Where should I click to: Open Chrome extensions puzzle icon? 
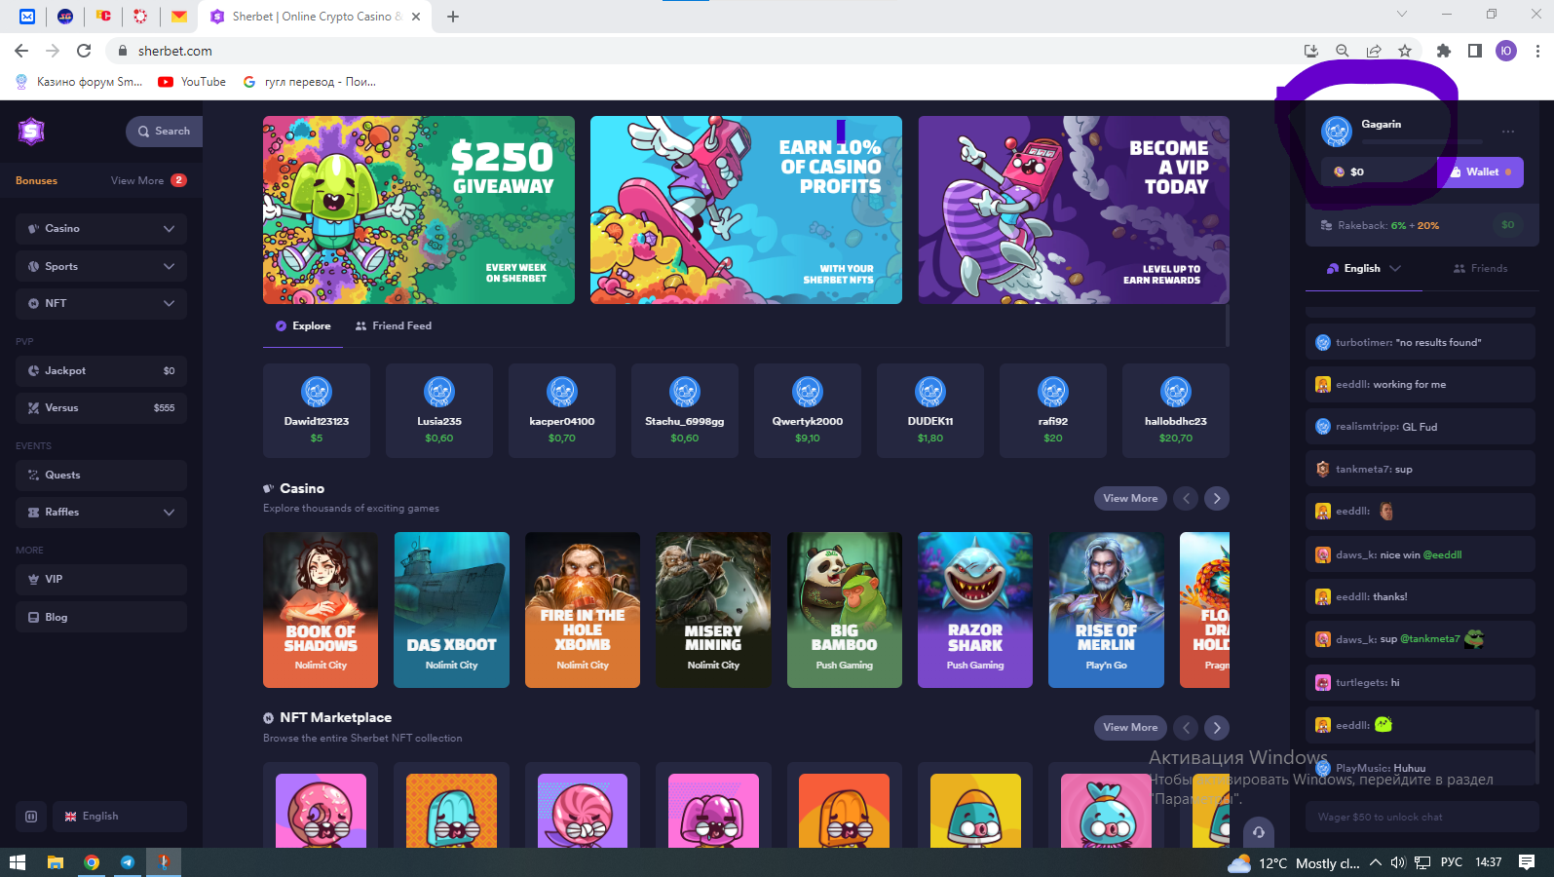(x=1444, y=51)
